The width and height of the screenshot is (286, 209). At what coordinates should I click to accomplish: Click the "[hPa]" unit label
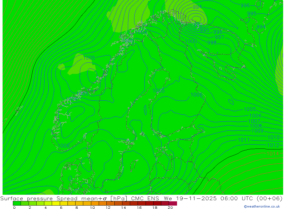coord(119,198)
